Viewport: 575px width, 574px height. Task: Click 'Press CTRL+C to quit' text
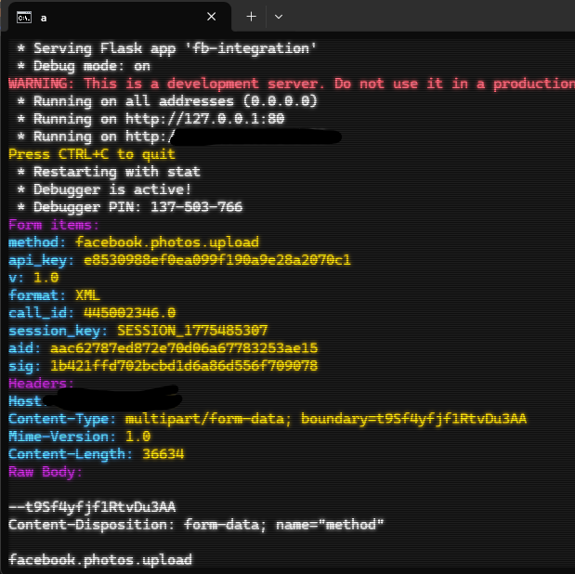coord(92,154)
